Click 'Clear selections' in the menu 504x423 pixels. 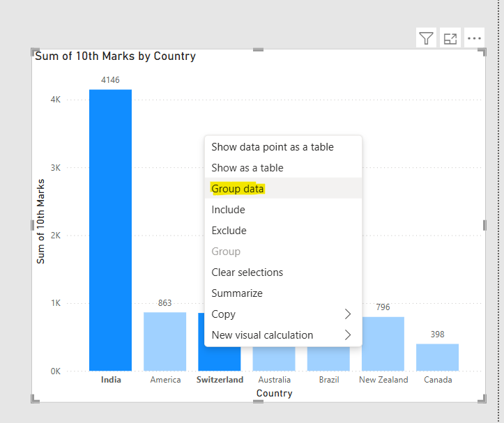[x=247, y=272]
